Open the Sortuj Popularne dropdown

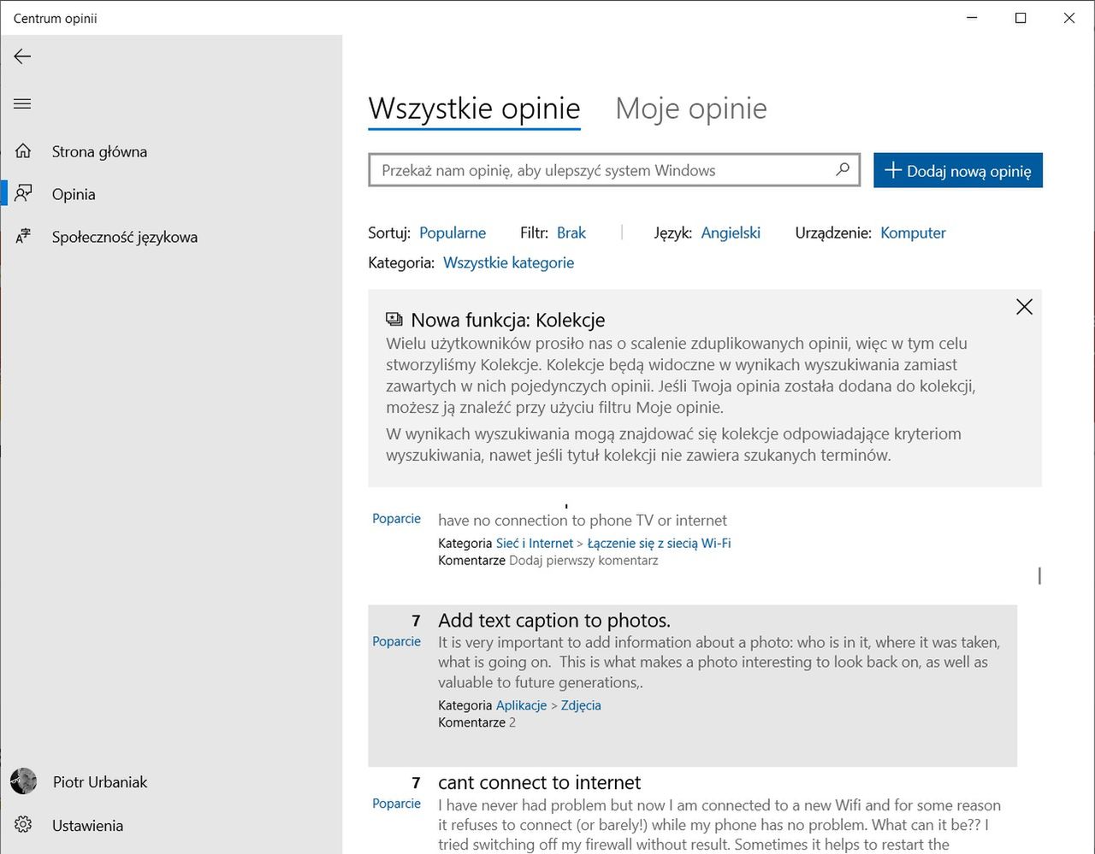(x=453, y=233)
